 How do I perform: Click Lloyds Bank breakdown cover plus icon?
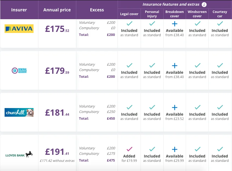(175, 149)
